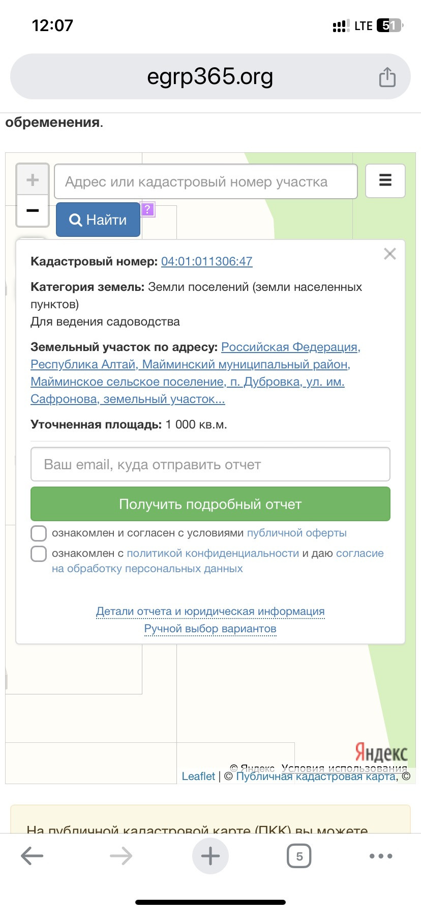
Task: Check the privacy policy consent box
Action: pyautogui.click(x=39, y=554)
